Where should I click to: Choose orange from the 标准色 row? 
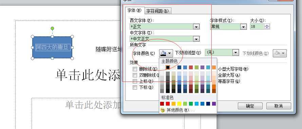coord(173,104)
